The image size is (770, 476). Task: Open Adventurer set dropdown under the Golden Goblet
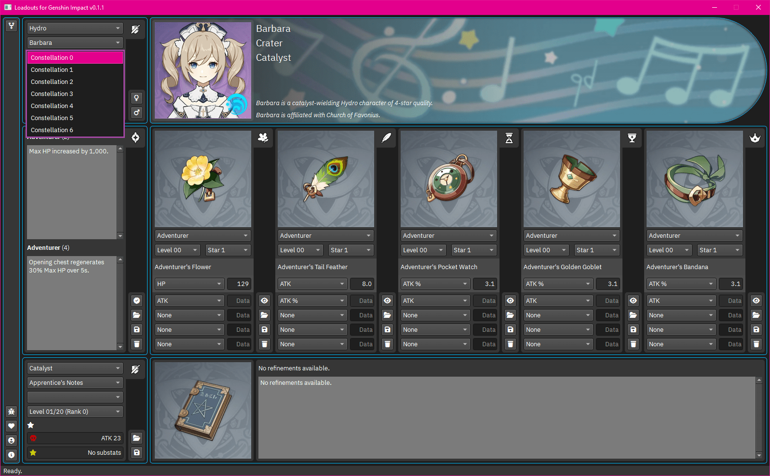(x=572, y=236)
